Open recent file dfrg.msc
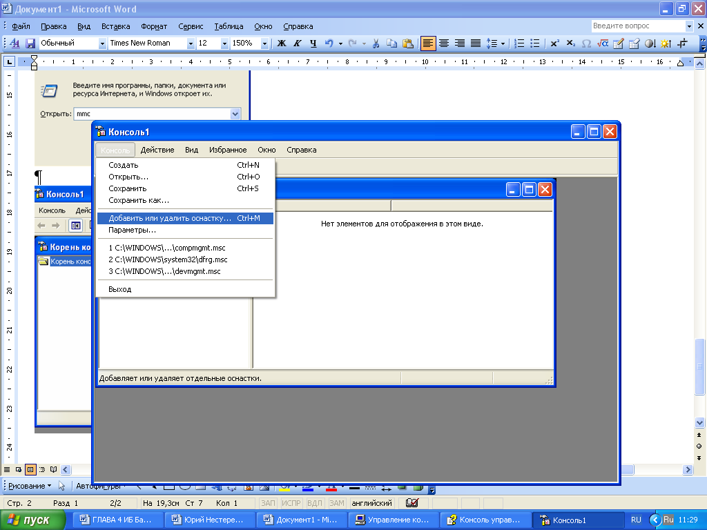 (185, 259)
